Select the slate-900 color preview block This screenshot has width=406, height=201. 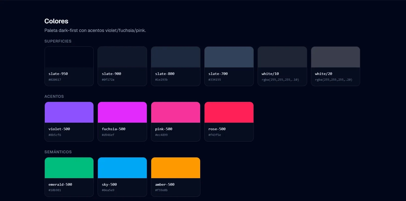[122, 57]
